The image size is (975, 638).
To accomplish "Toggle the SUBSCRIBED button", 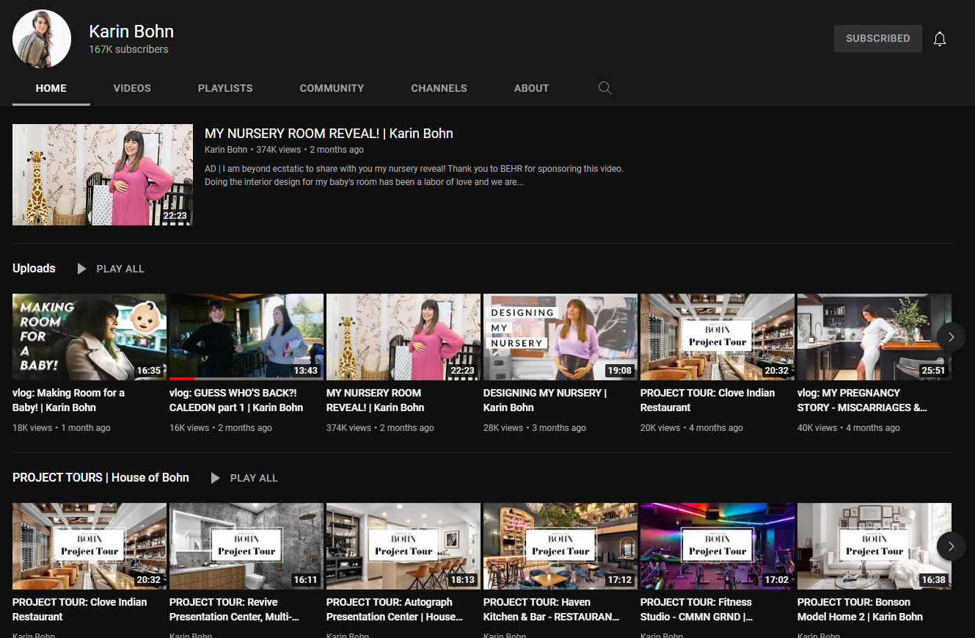I will click(x=877, y=38).
